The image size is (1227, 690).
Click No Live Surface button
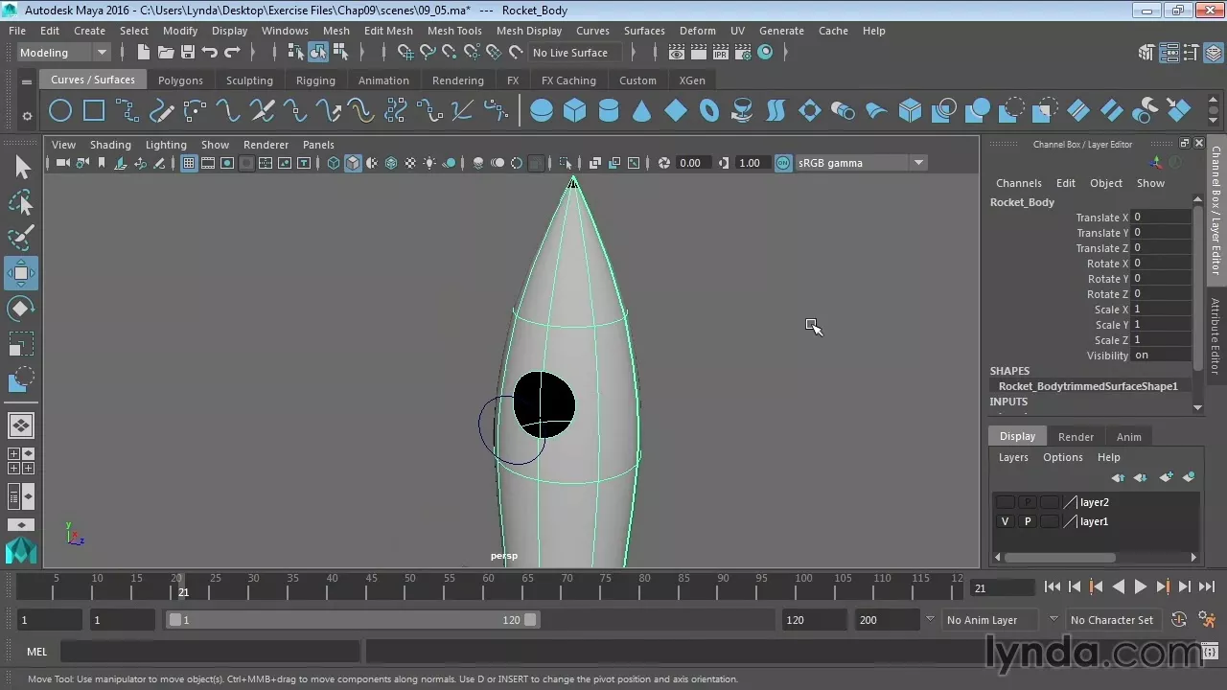point(570,53)
